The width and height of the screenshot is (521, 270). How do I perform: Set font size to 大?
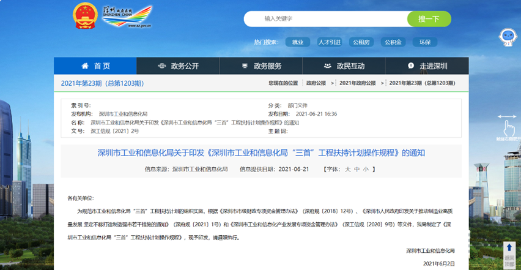(347, 169)
